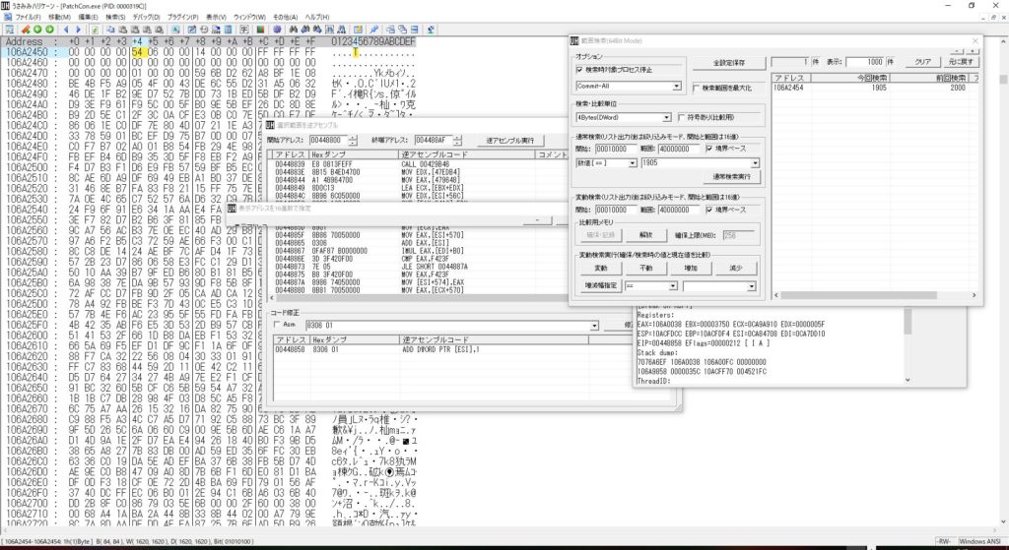The height and width of the screenshot is (550, 1009).
Task: Click the first binoculars search icon
Action: click(294, 30)
